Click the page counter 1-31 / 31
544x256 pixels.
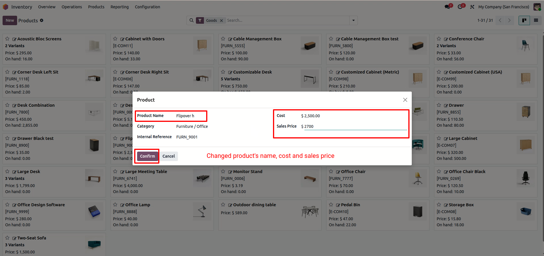click(485, 20)
